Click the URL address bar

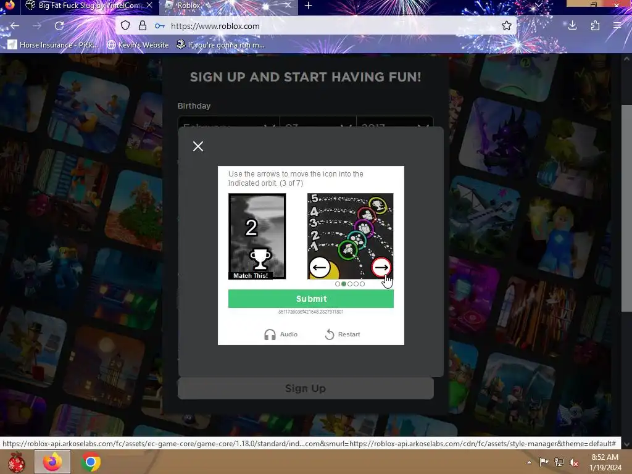(x=316, y=26)
